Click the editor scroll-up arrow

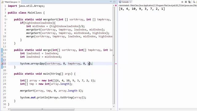114,6
